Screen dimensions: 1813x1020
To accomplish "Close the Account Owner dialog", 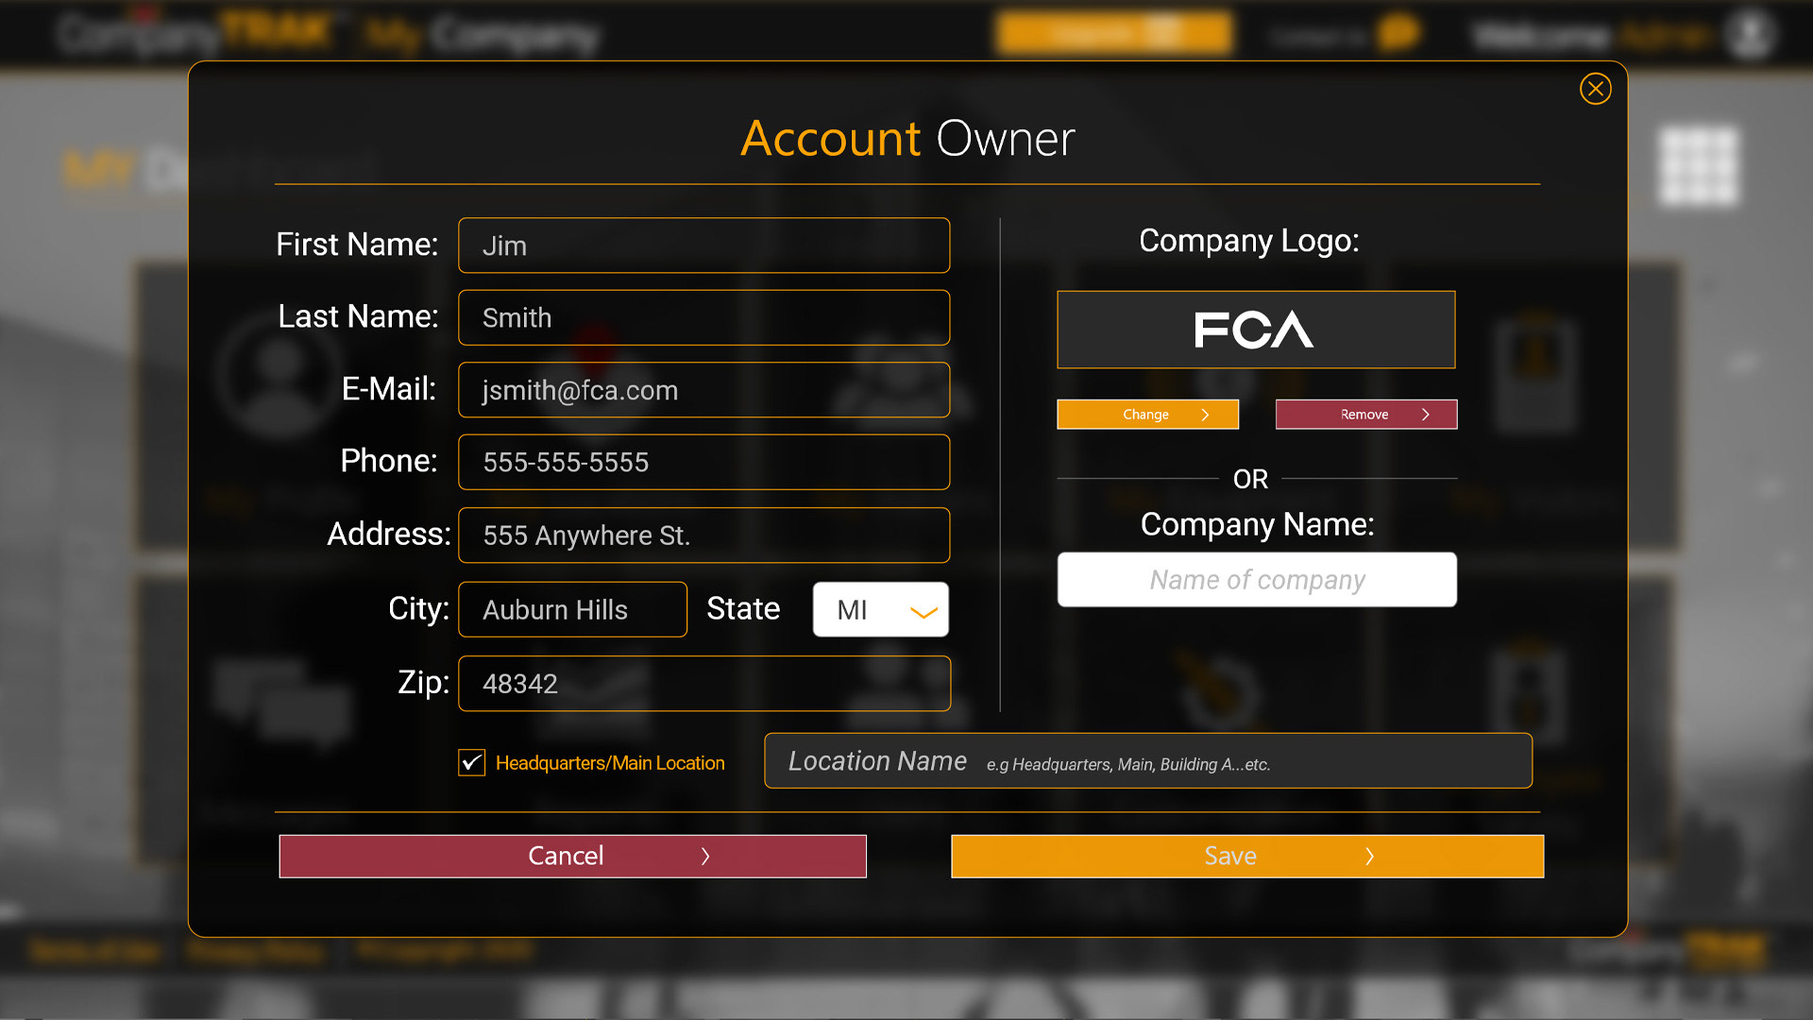I will pos(1595,89).
